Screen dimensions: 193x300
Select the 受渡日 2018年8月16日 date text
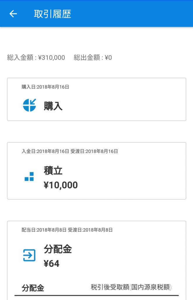coord(94,151)
